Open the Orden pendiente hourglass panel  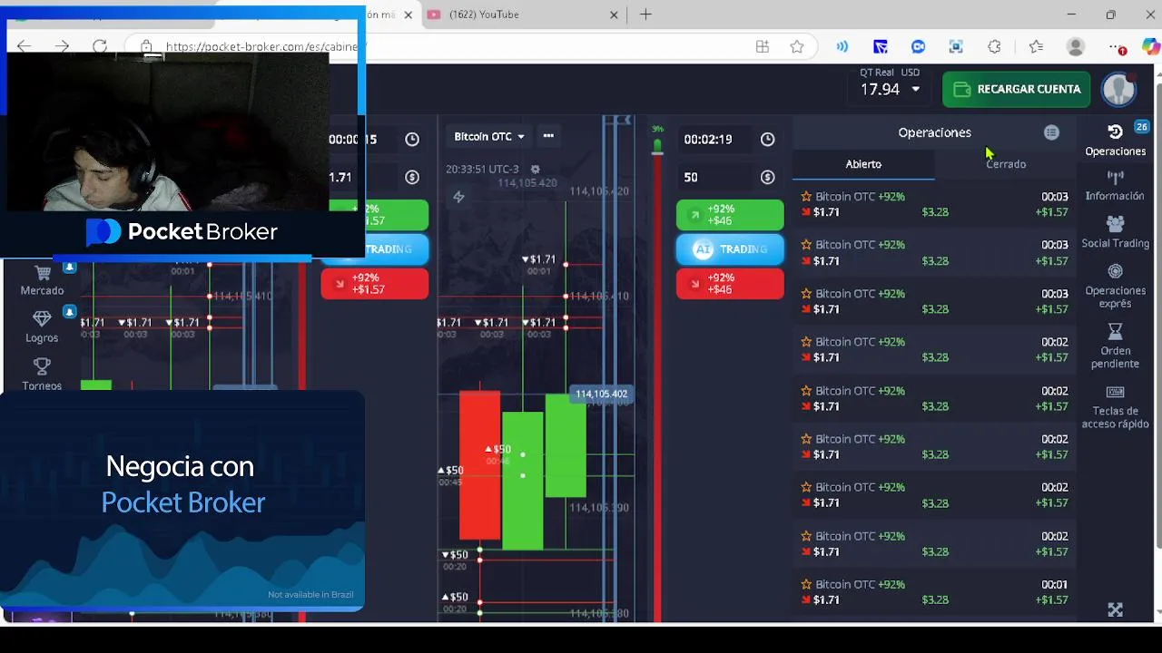pyautogui.click(x=1115, y=346)
